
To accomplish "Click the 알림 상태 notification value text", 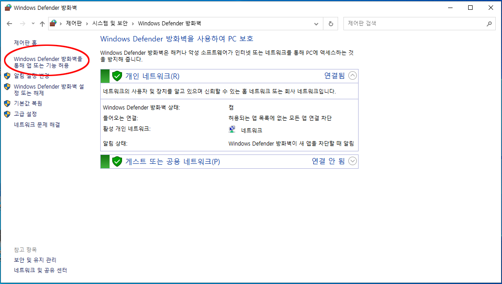I will tap(291, 144).
